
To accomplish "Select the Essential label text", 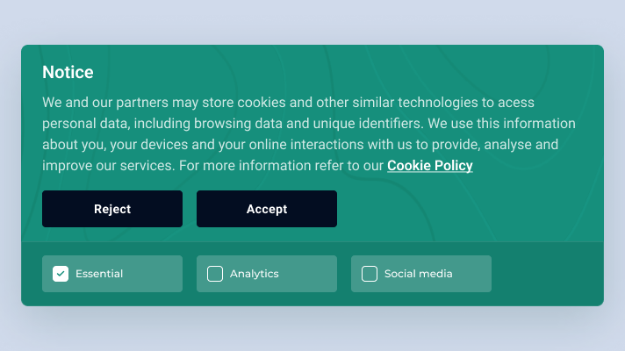I will coord(99,274).
